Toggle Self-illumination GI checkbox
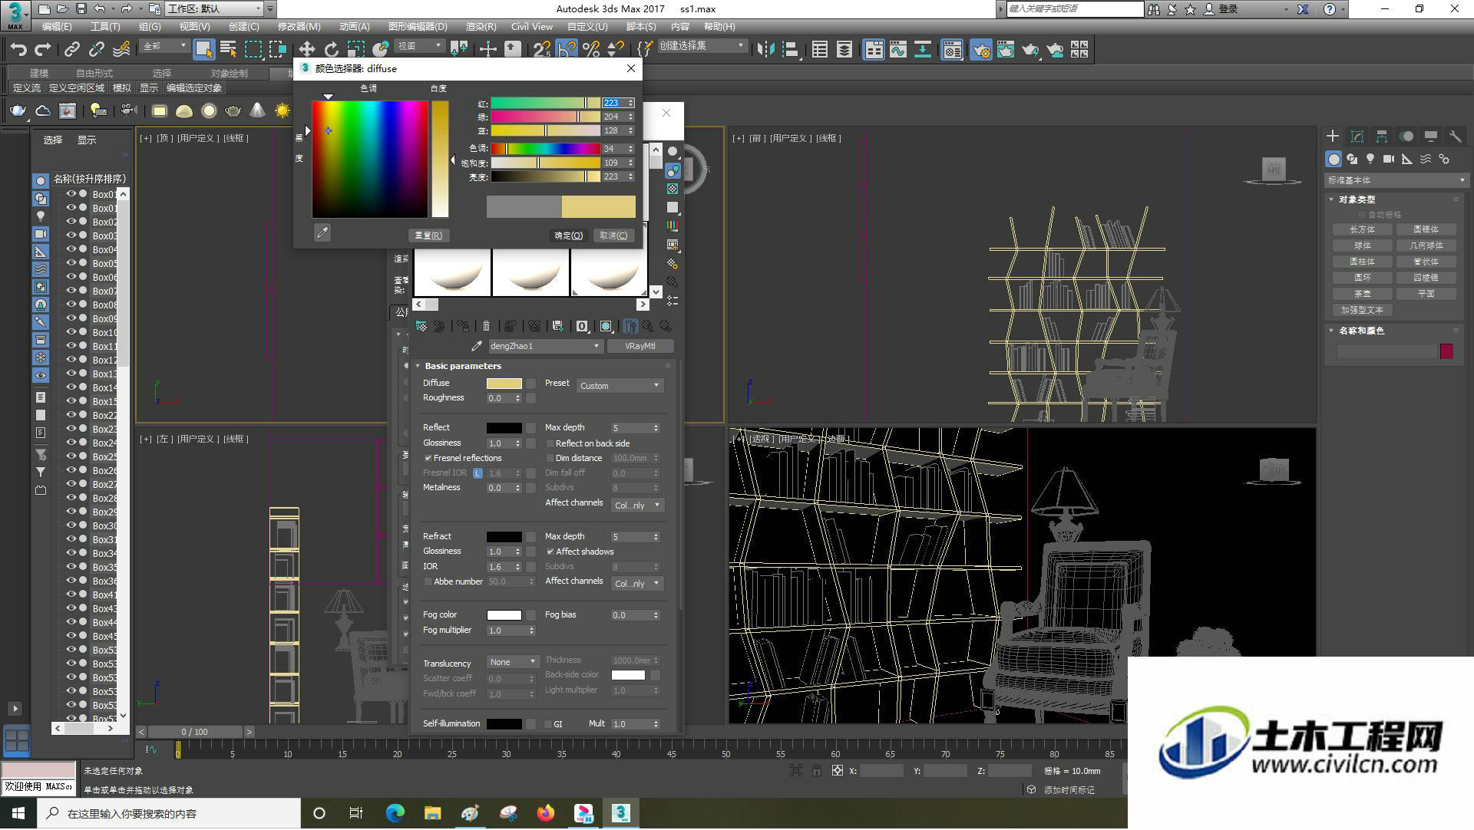 tap(547, 724)
